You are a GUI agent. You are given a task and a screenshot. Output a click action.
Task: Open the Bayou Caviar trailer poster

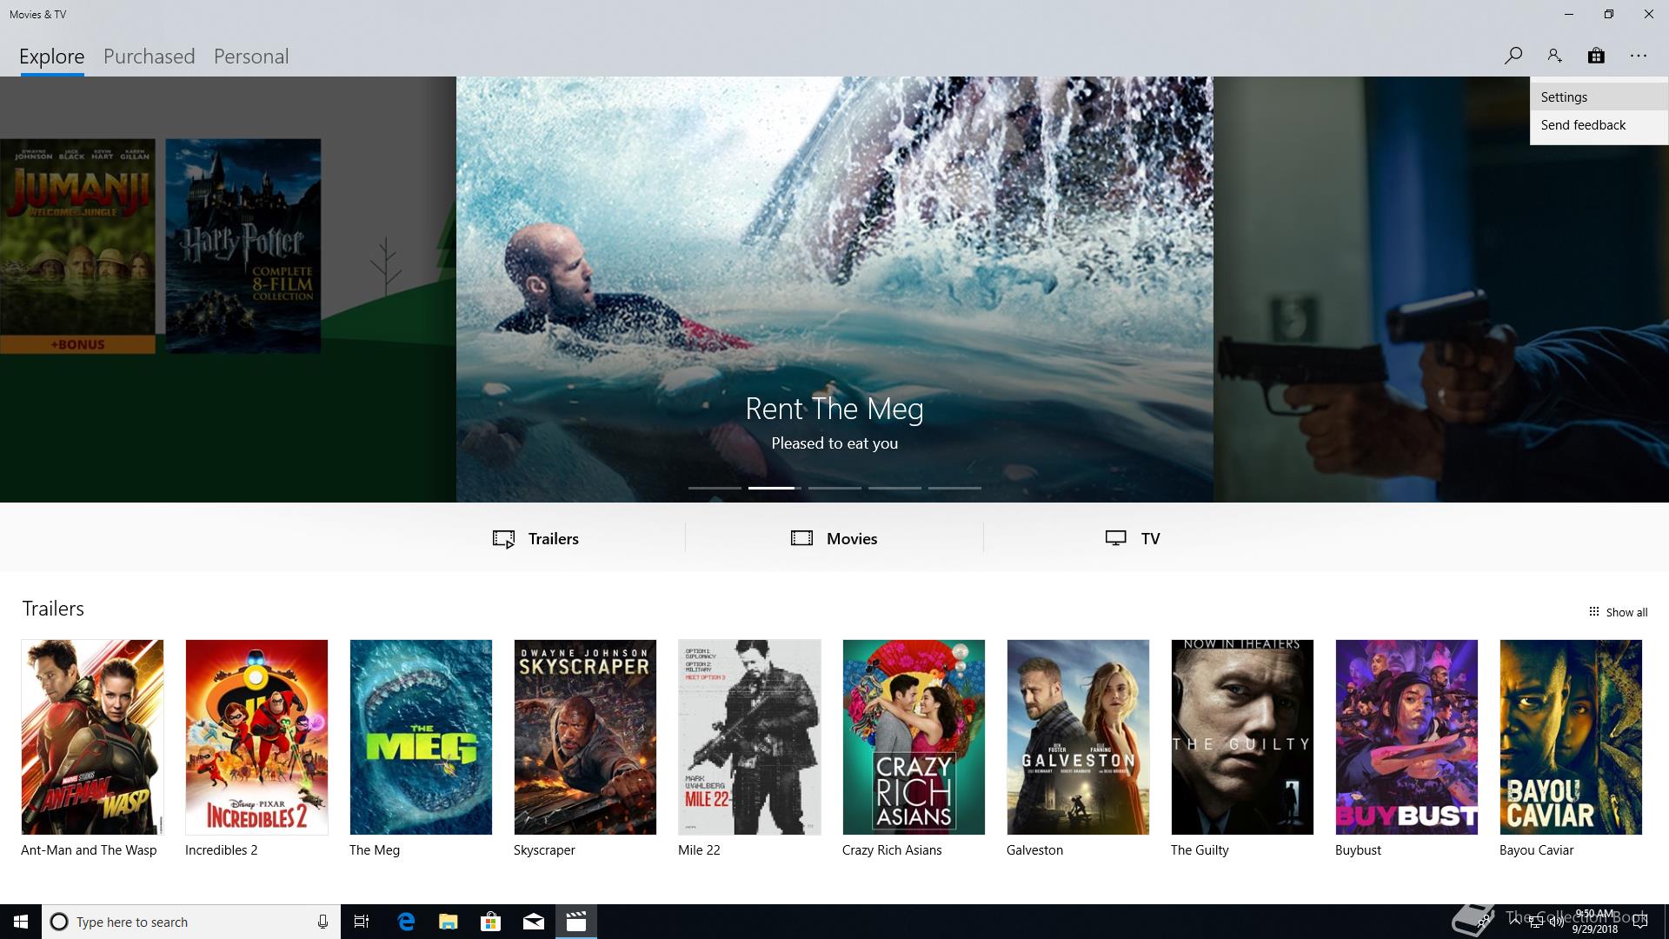point(1571,737)
